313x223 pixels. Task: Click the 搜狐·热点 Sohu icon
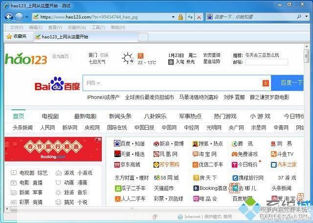[x=196, y=143]
